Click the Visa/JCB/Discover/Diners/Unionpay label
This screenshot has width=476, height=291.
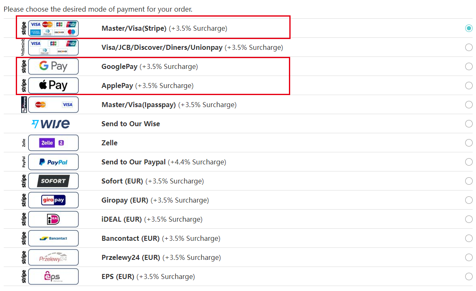pyautogui.click(x=162, y=47)
